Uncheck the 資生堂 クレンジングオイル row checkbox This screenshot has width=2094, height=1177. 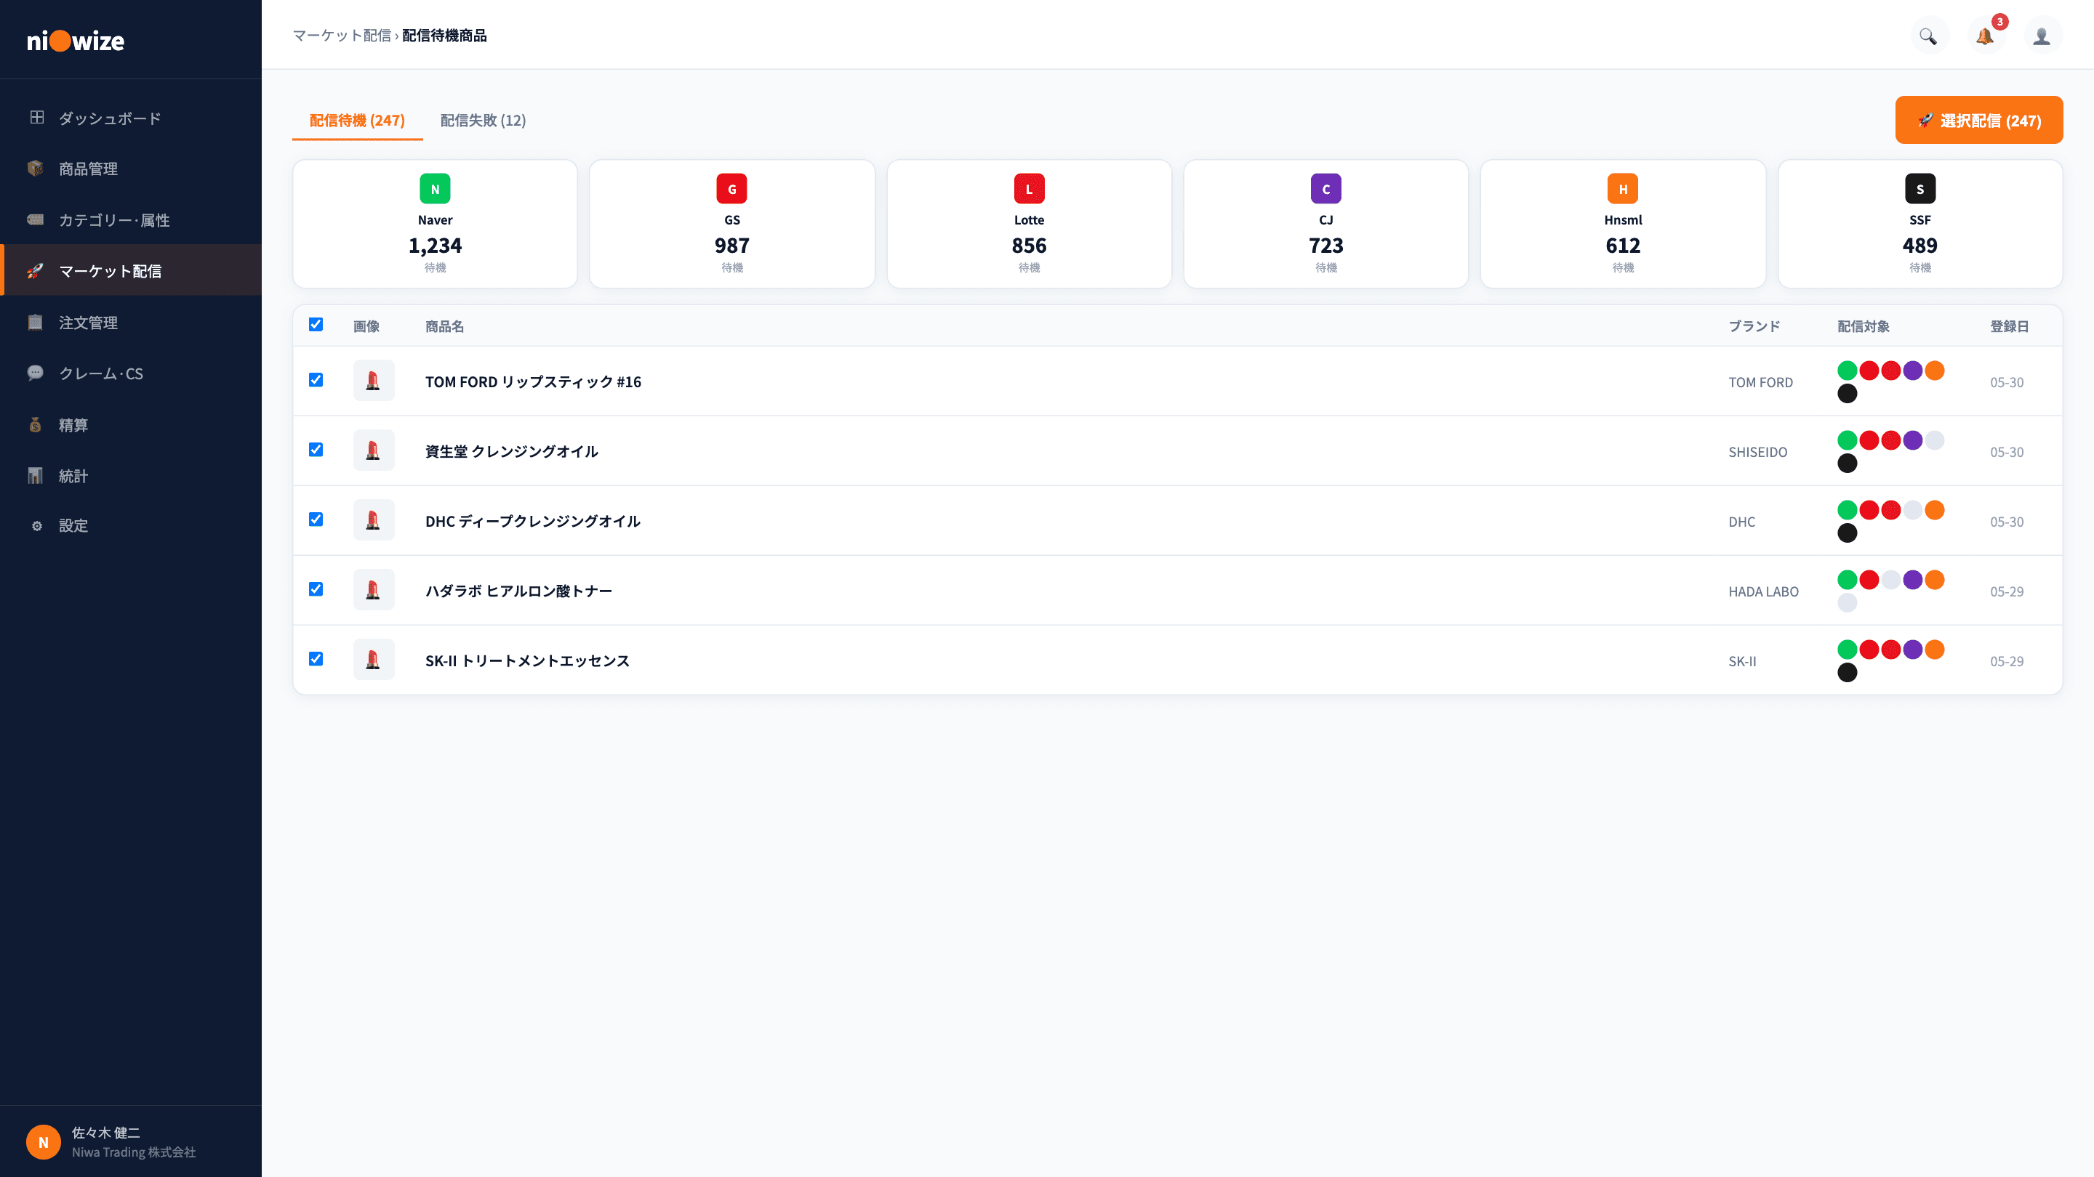316,450
